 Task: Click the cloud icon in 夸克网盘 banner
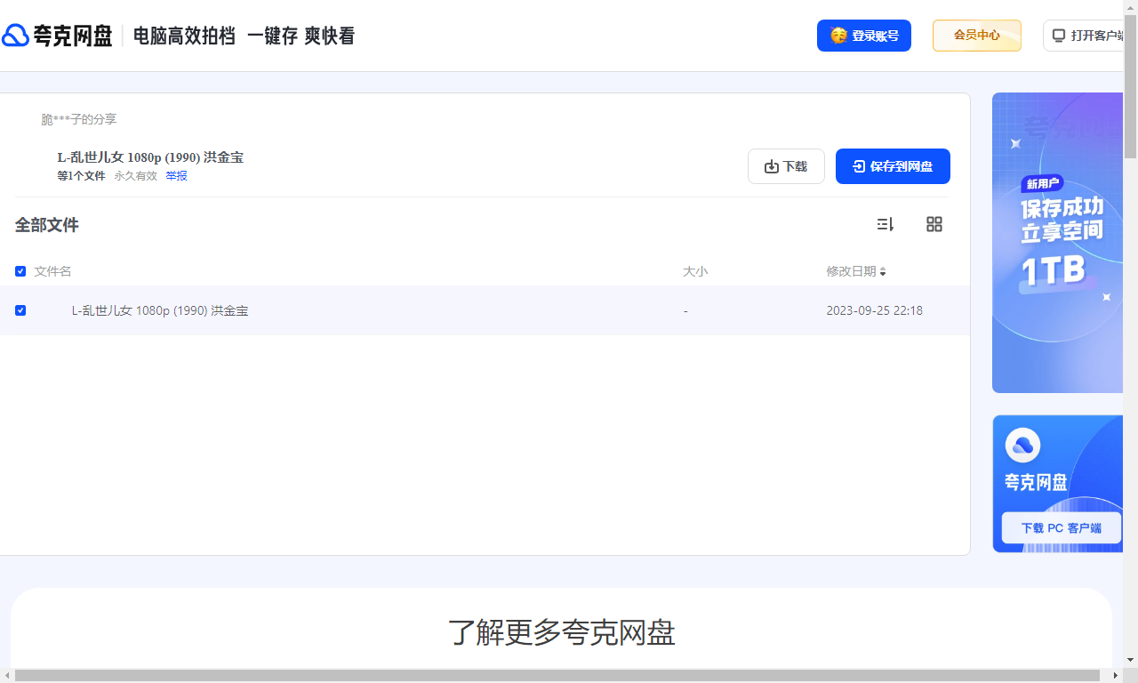coord(1022,445)
